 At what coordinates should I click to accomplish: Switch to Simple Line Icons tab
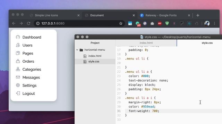[x=46, y=15]
